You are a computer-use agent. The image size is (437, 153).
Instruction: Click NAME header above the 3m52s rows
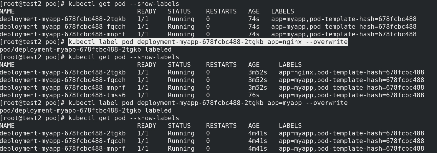tap(7, 65)
